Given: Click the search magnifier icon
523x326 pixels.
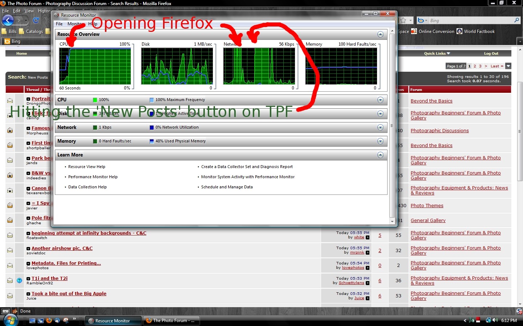Looking at the screenshot, I should click(x=517, y=21).
